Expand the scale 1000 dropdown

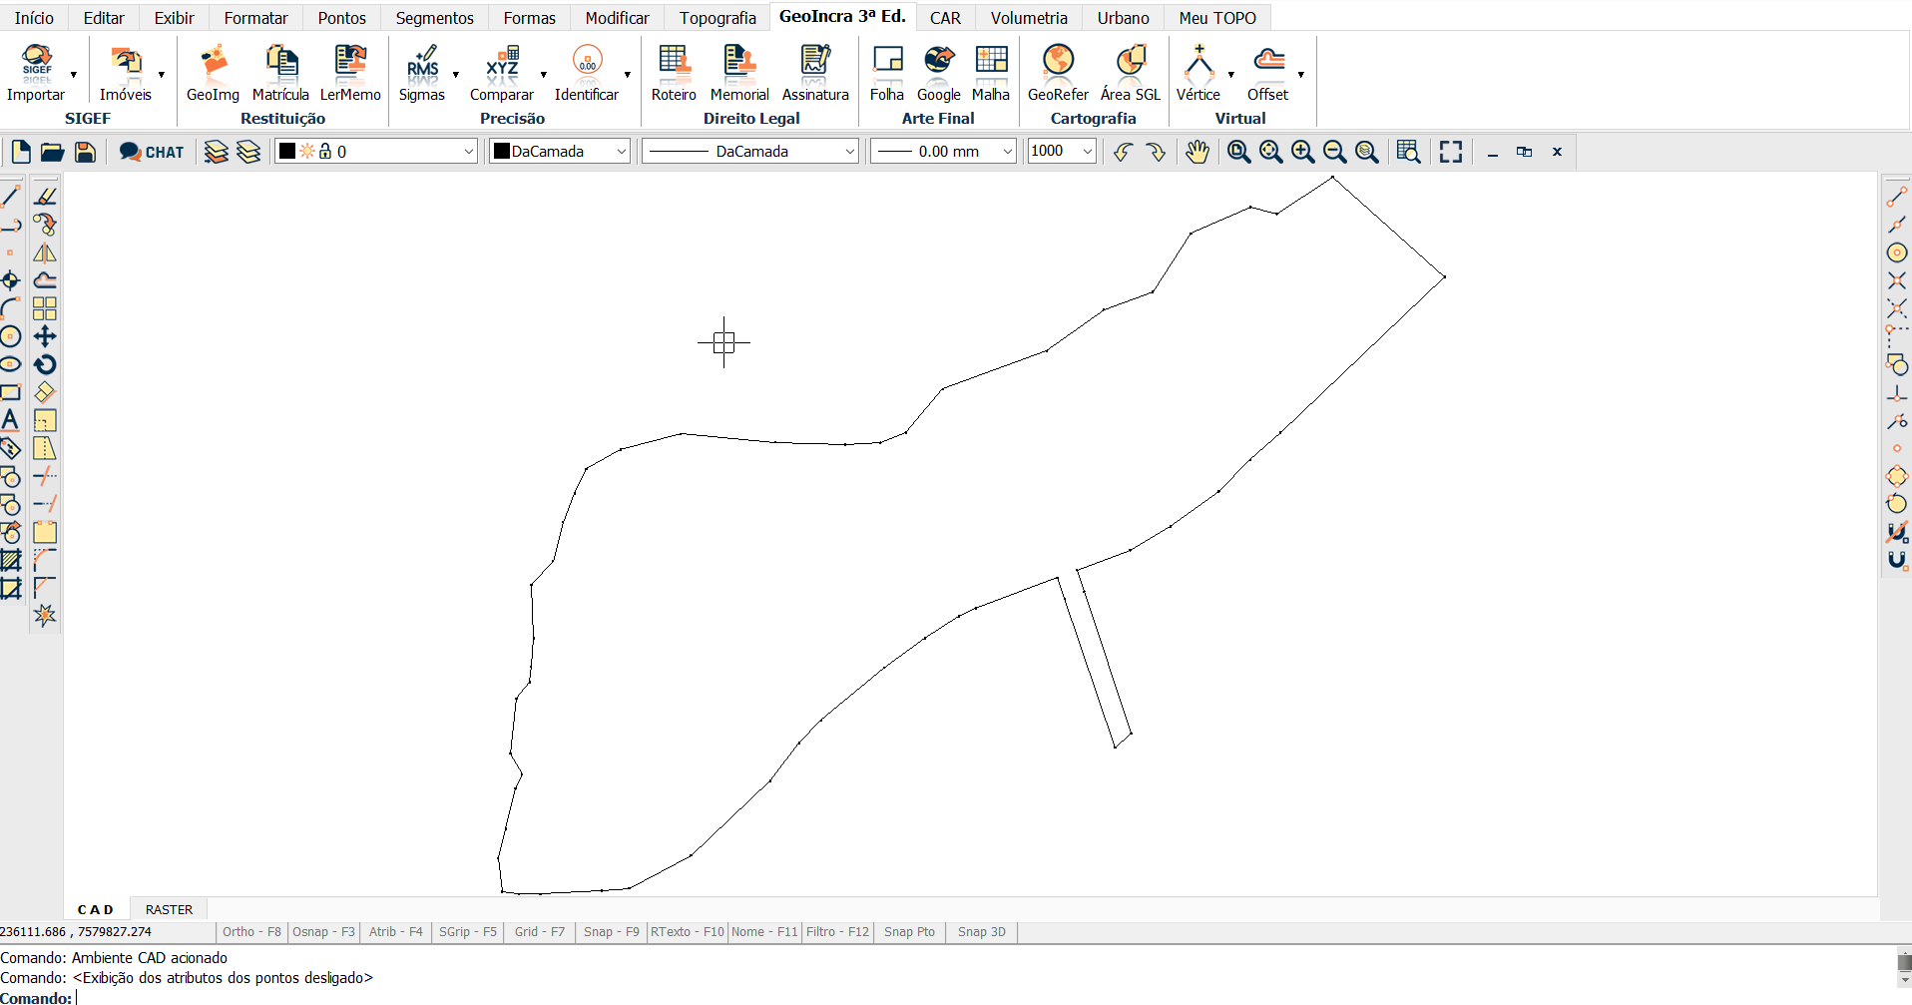point(1087,152)
